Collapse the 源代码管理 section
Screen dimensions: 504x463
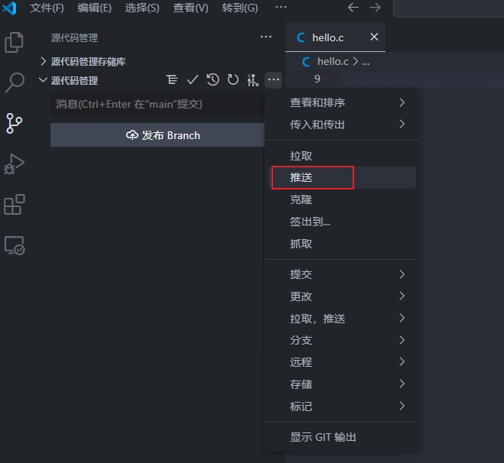tap(74, 80)
